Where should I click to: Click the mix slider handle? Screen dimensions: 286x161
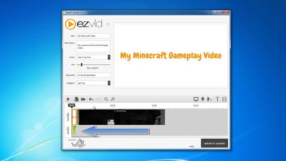(81, 64)
